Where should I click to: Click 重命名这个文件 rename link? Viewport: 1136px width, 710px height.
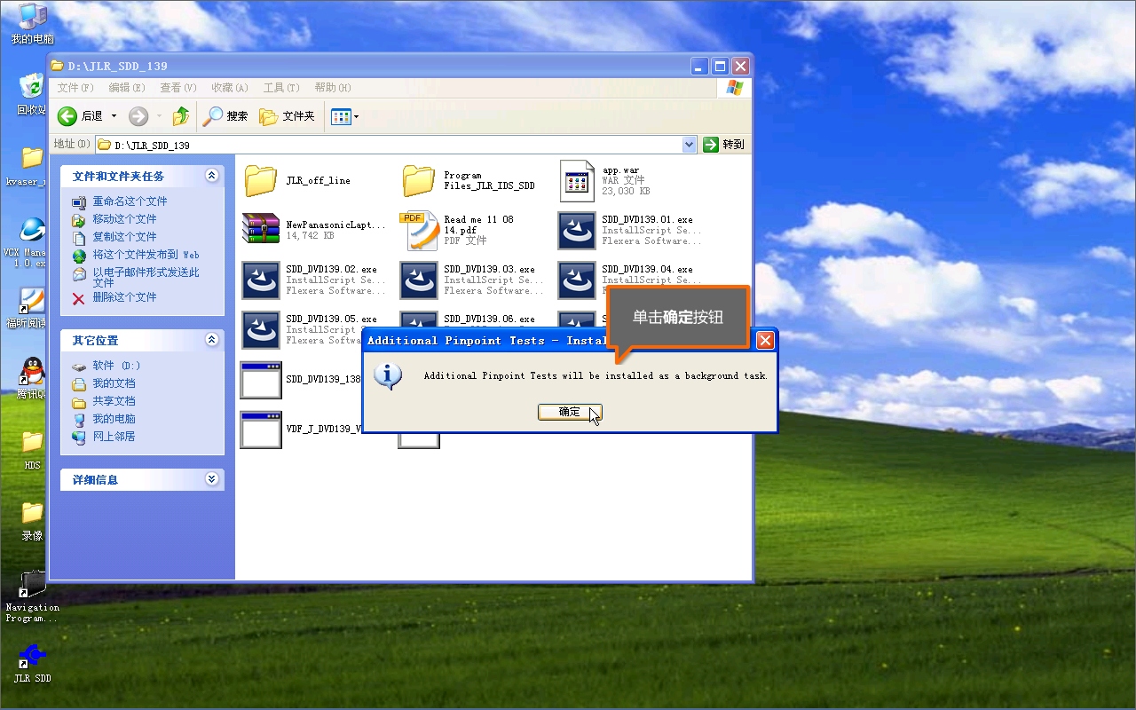click(x=130, y=201)
